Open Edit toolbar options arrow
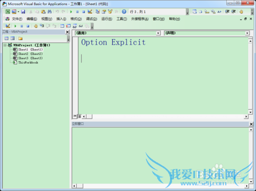This screenshot has width=256, height=191. 252,12
